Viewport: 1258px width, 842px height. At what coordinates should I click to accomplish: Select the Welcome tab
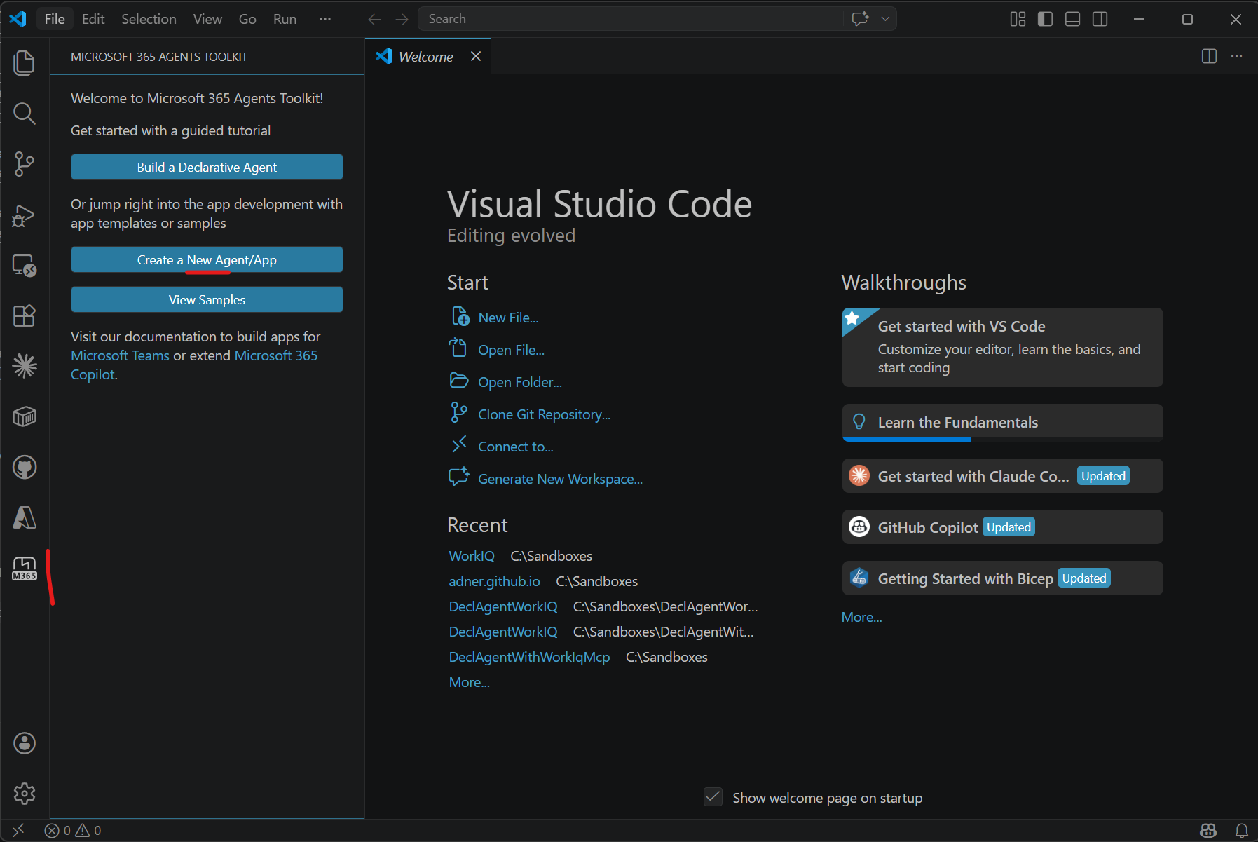(x=425, y=57)
